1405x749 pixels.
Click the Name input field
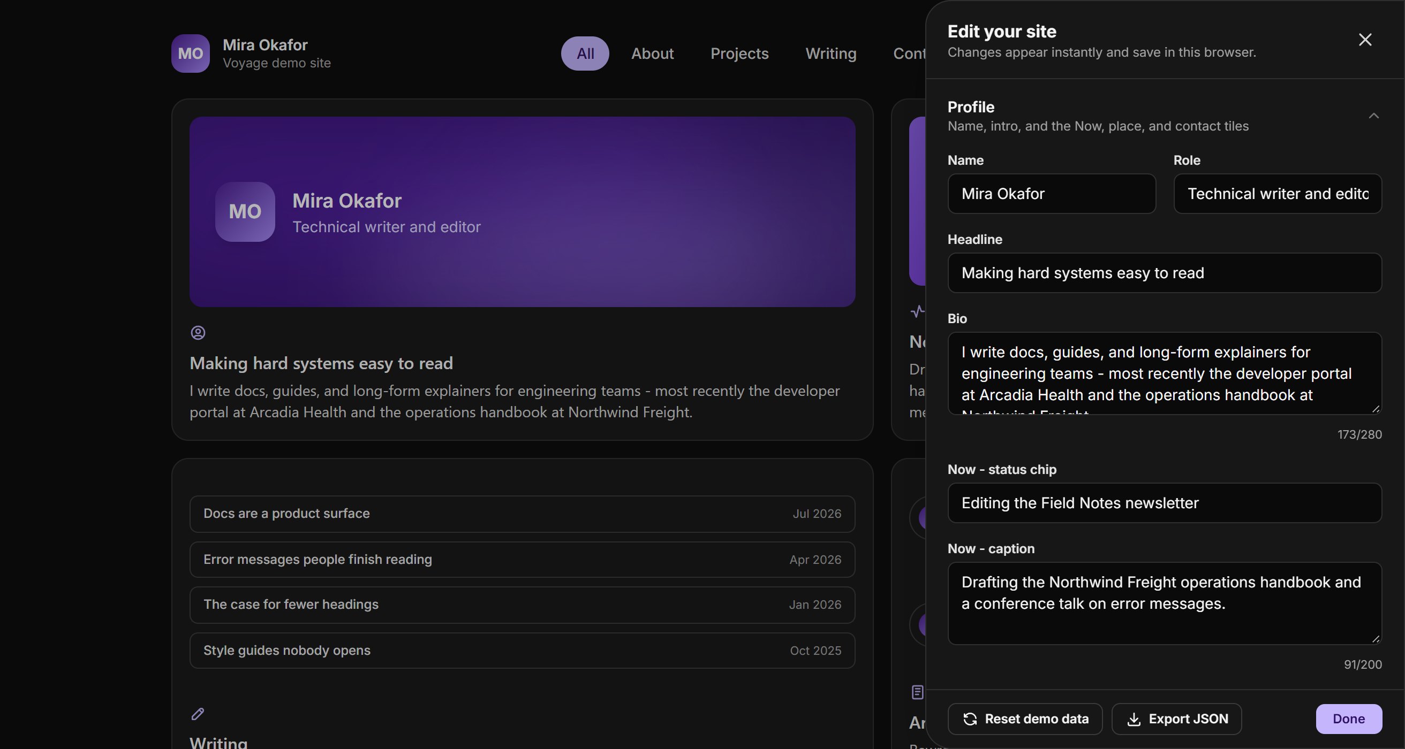coord(1052,194)
